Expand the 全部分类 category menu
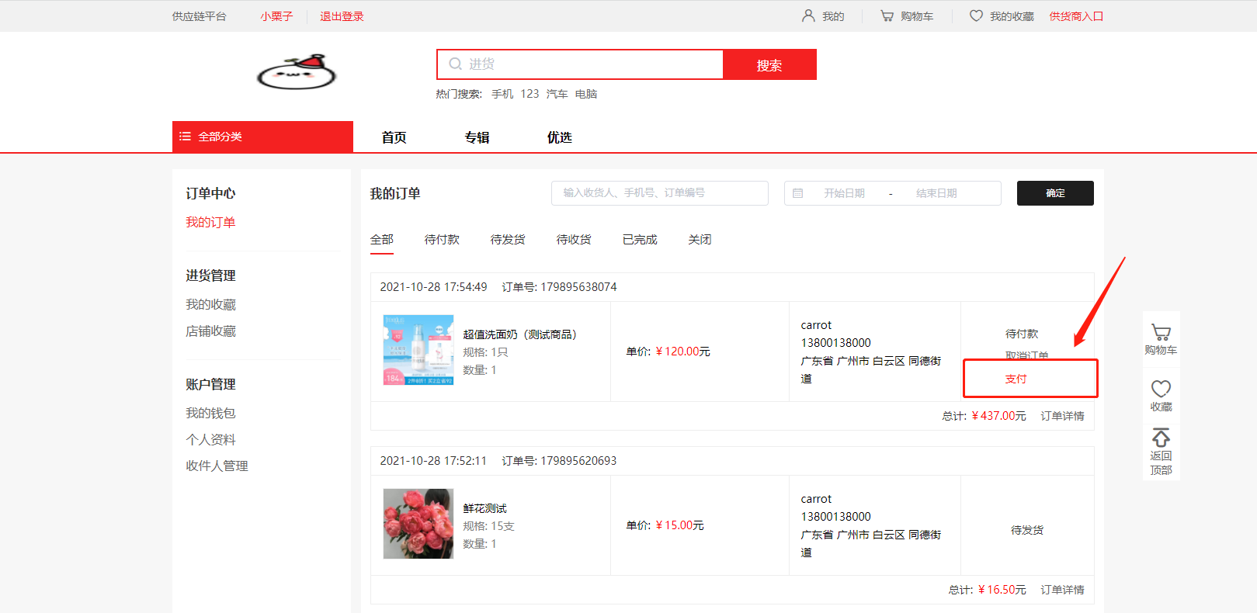 click(x=262, y=137)
